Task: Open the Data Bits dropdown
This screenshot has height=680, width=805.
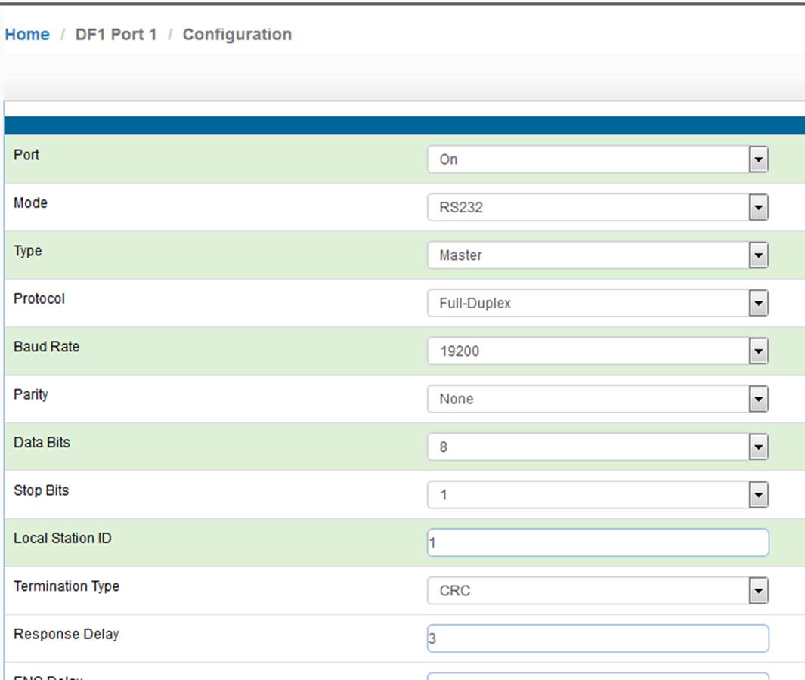Action: point(598,447)
